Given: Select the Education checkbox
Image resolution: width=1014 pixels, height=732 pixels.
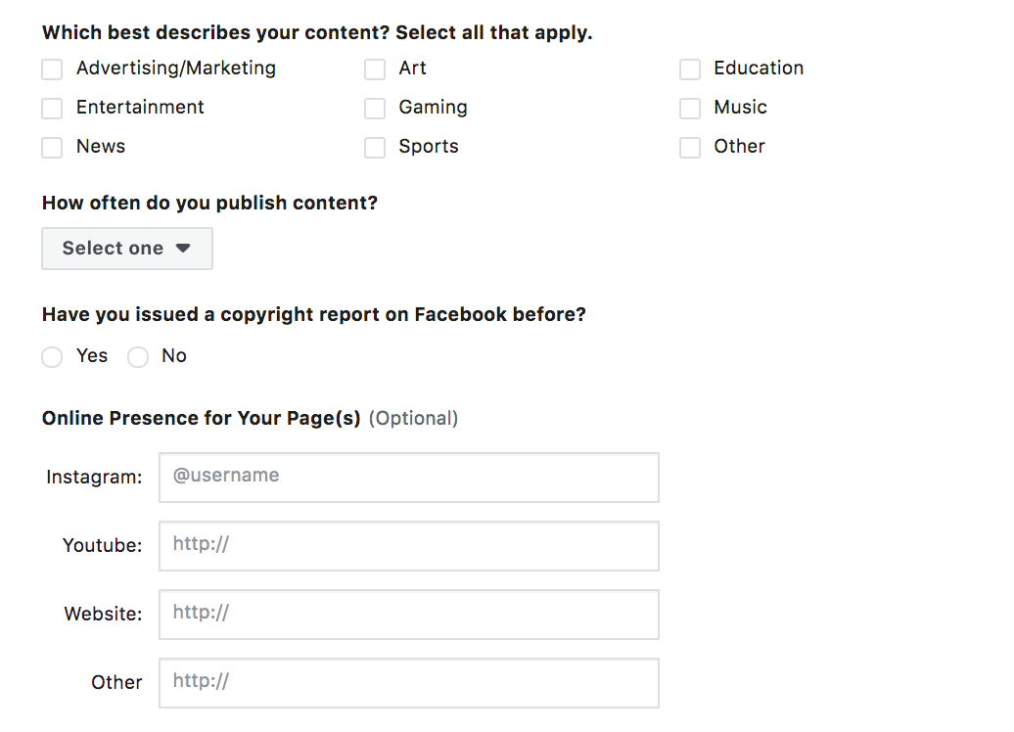Looking at the screenshot, I should (690, 69).
